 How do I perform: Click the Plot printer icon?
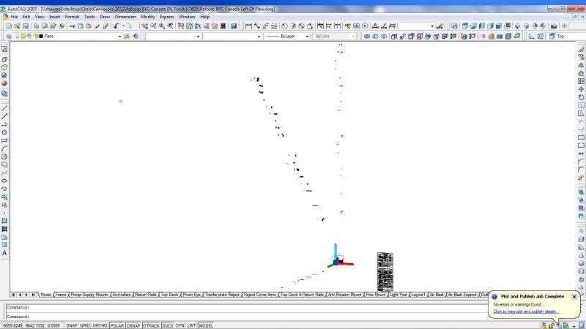click(36, 26)
